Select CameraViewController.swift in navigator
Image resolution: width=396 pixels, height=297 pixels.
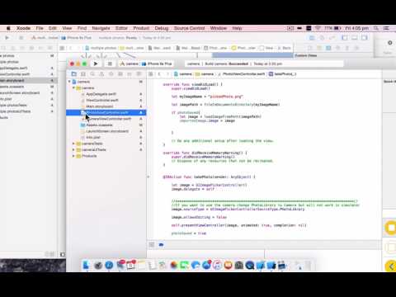tap(106, 119)
